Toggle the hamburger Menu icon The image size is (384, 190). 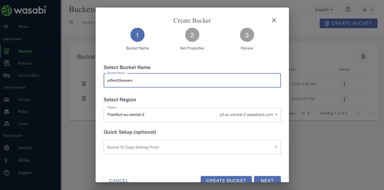tap(6, 27)
